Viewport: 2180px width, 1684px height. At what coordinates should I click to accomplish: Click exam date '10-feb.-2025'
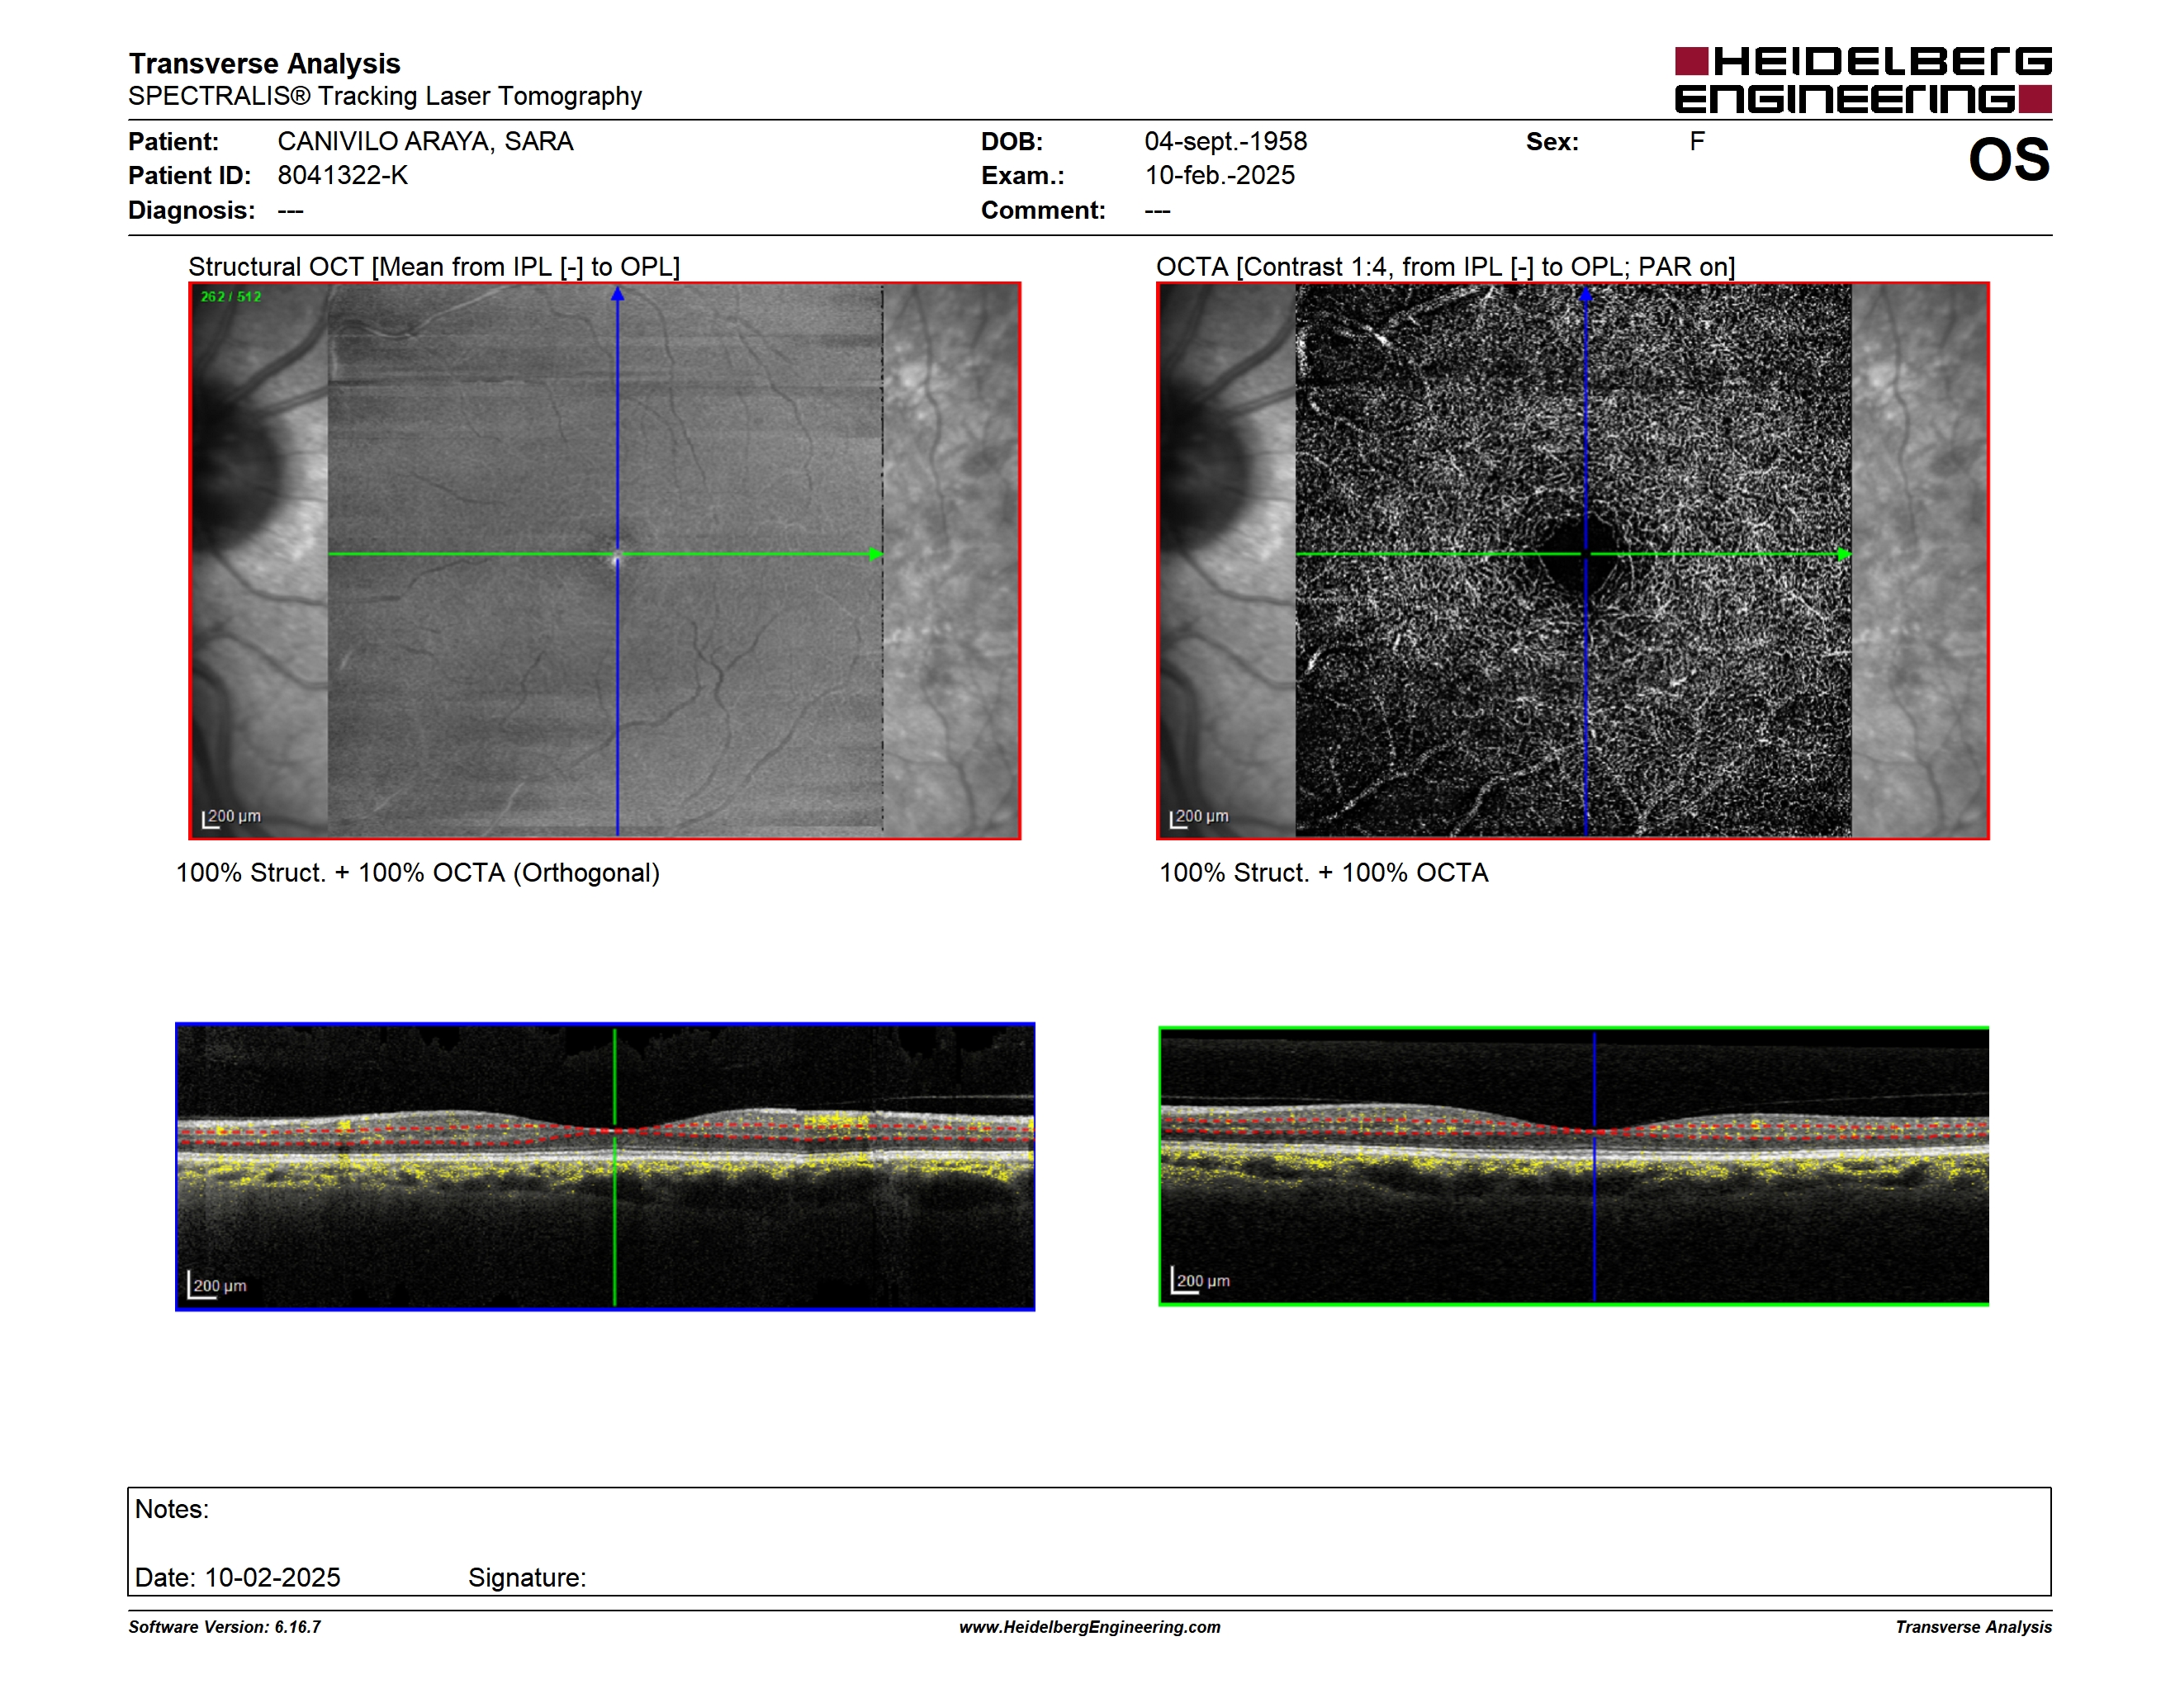1220,176
